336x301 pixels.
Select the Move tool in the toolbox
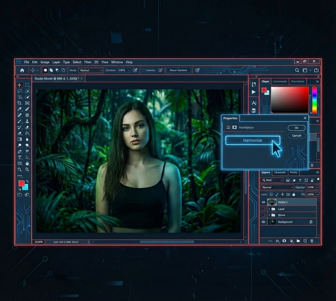tap(20, 85)
